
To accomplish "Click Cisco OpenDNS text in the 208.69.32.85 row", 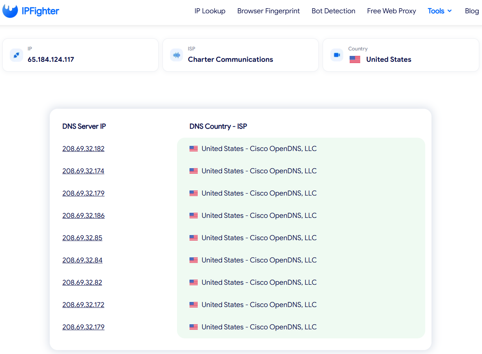I will pos(283,238).
